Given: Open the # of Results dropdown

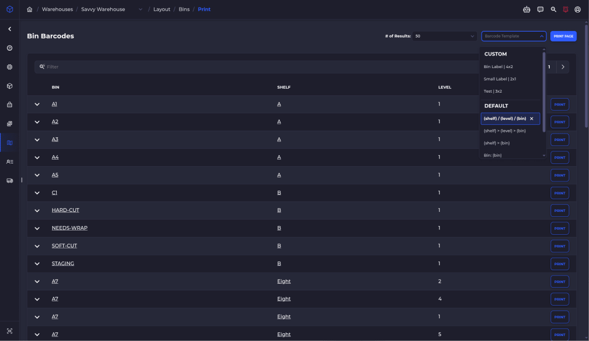Looking at the screenshot, I should tap(444, 36).
